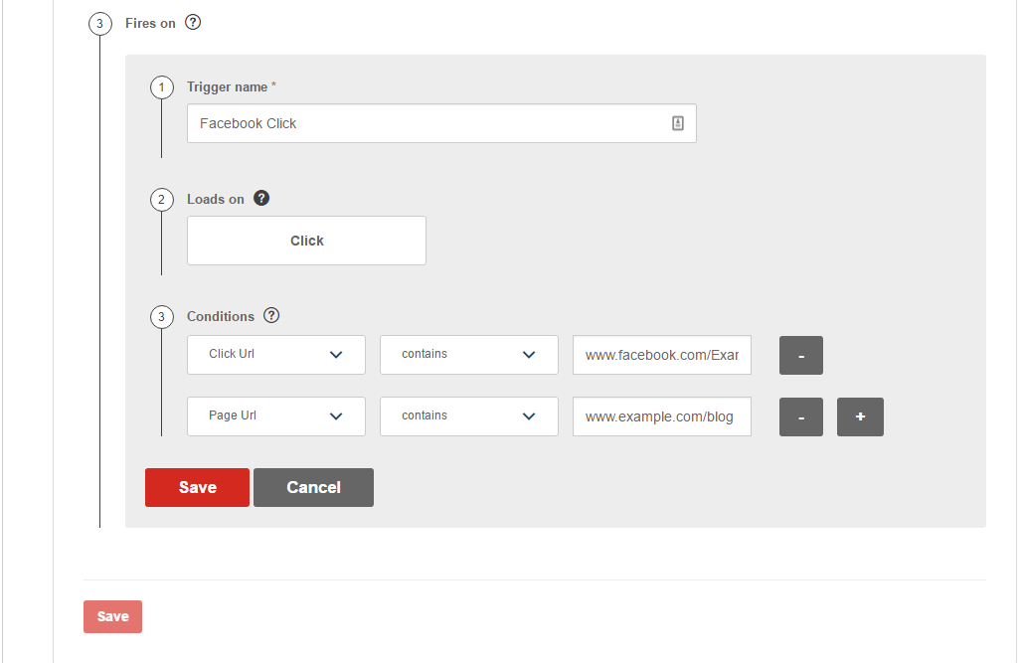Select the Click loads-on option
The image size is (1021, 663).
[x=306, y=240]
